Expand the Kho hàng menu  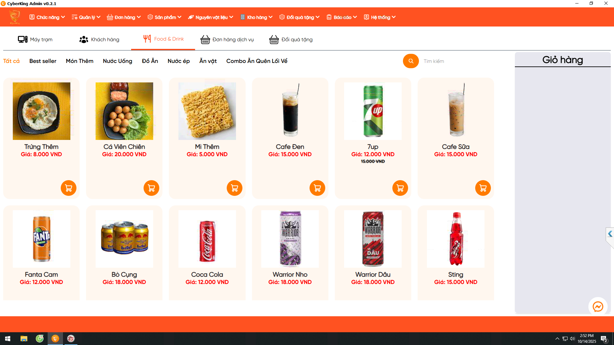coord(256,17)
